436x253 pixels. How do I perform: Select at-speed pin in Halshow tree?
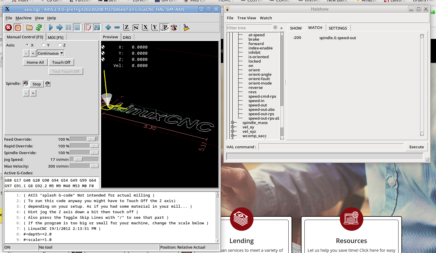click(256, 35)
